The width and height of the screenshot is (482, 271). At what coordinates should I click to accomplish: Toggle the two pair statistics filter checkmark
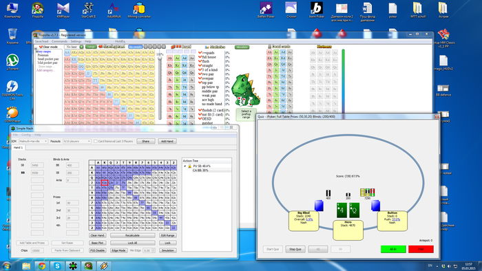coord(200,74)
